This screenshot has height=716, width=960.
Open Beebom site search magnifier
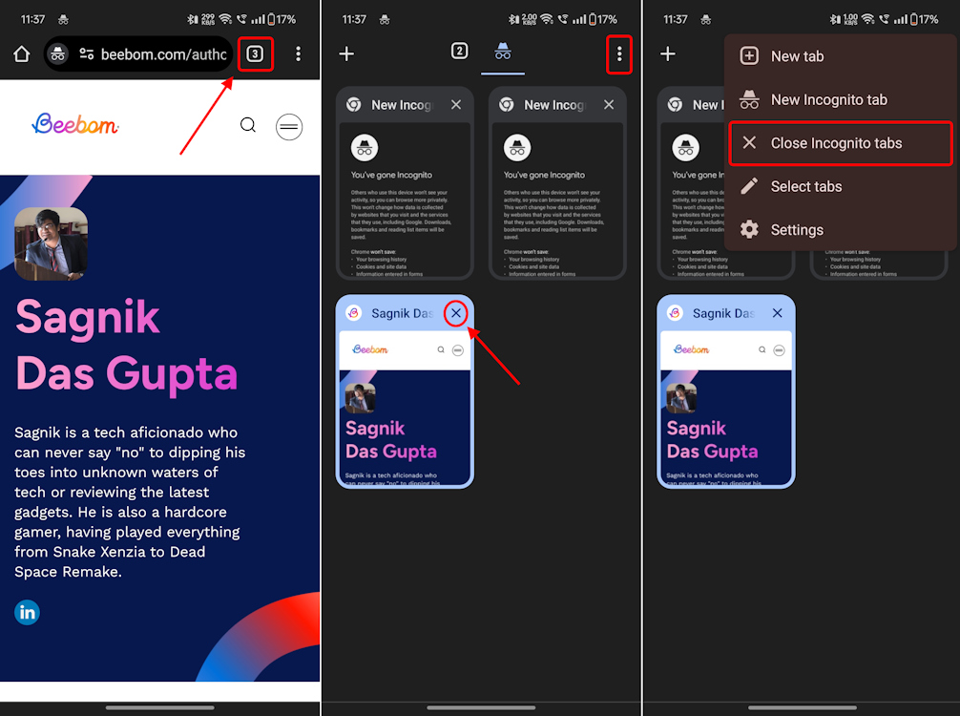tap(248, 126)
